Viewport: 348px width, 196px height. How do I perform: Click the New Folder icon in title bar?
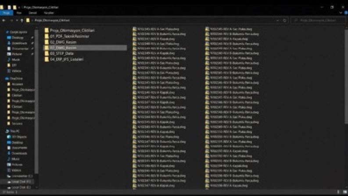tap(14, 7)
